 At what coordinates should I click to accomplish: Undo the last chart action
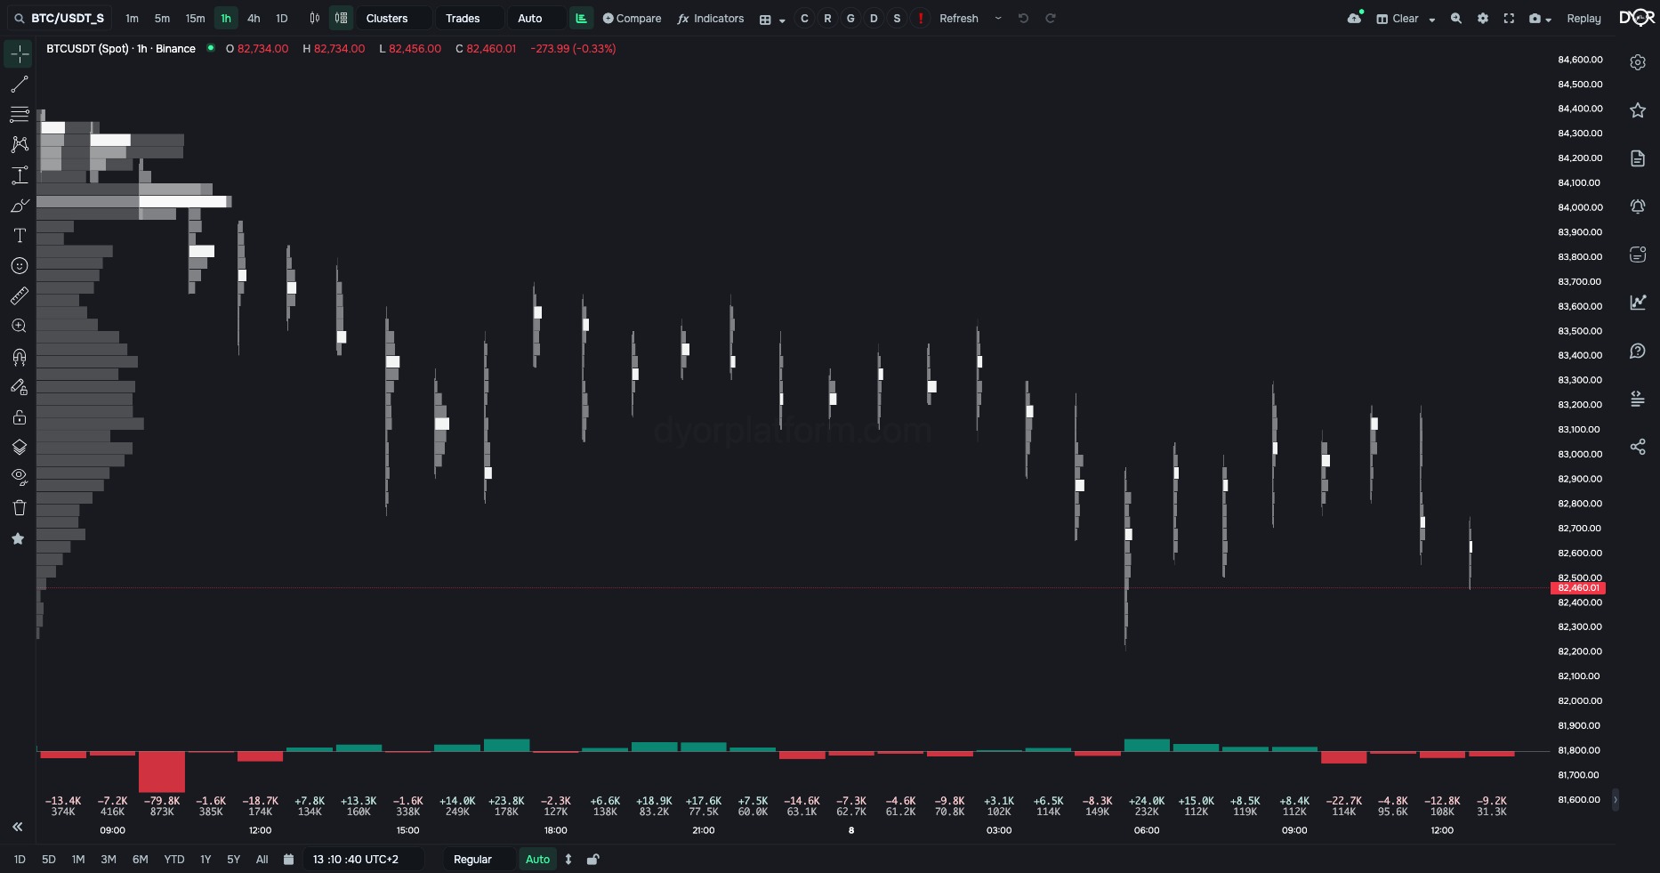[1024, 19]
